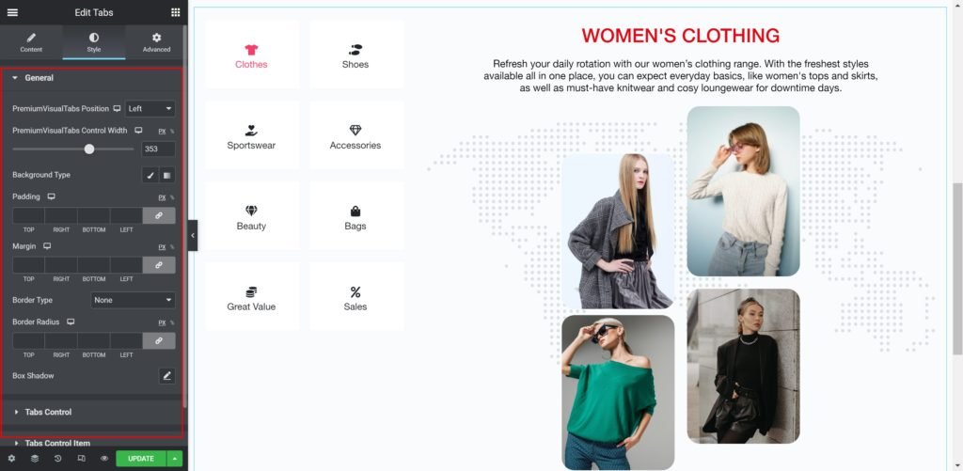
Task: Toggle linked values for Border Radius
Action: [x=159, y=341]
